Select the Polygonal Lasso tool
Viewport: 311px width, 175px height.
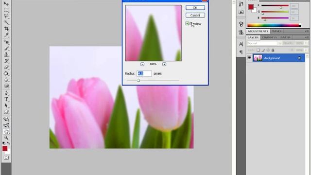click(x=6, y=16)
